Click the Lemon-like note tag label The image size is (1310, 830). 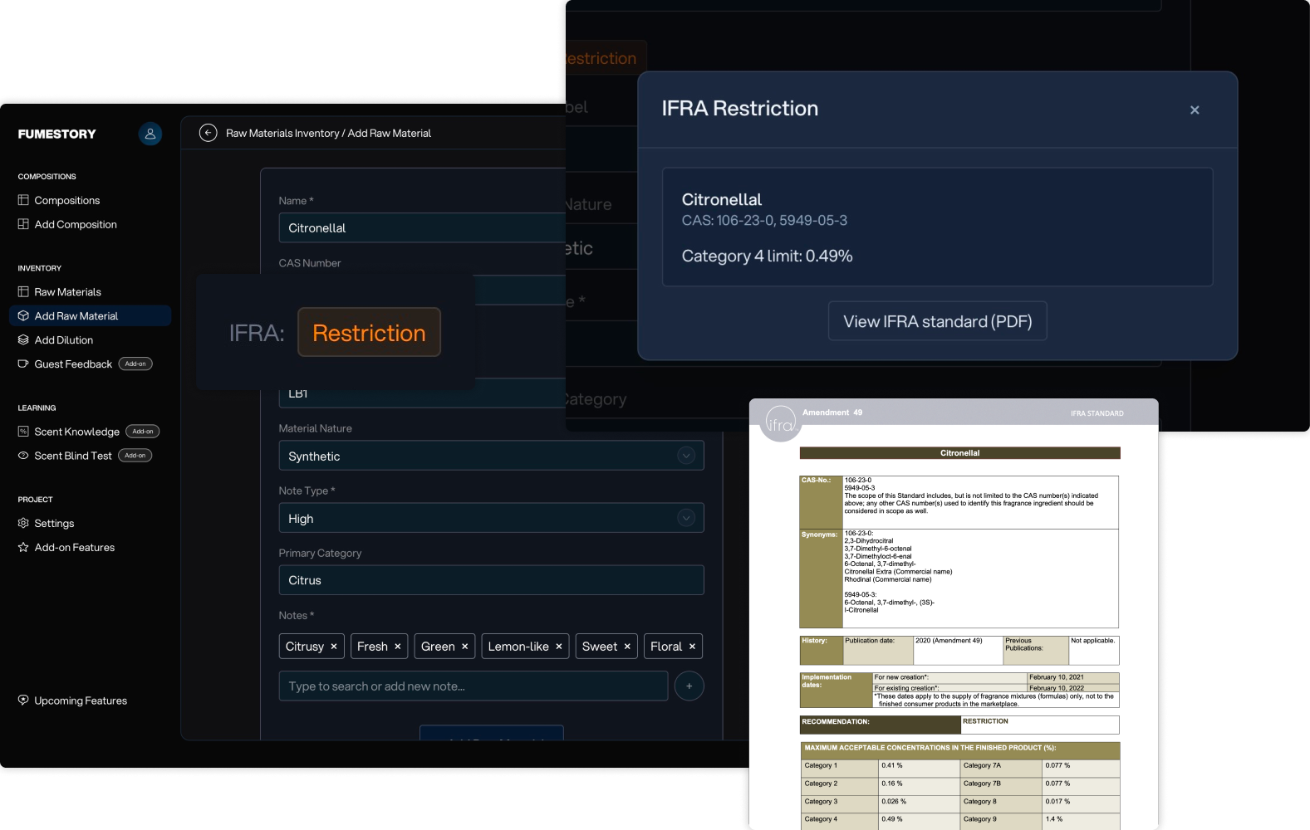518,647
